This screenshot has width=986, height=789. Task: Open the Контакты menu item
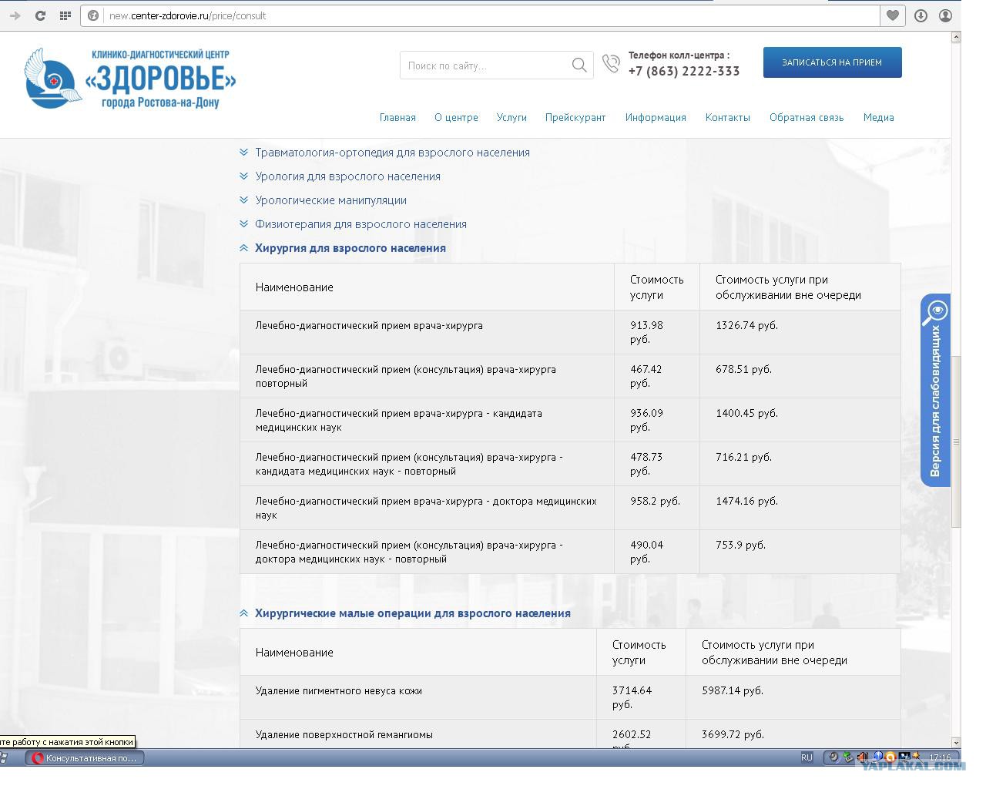pos(728,118)
